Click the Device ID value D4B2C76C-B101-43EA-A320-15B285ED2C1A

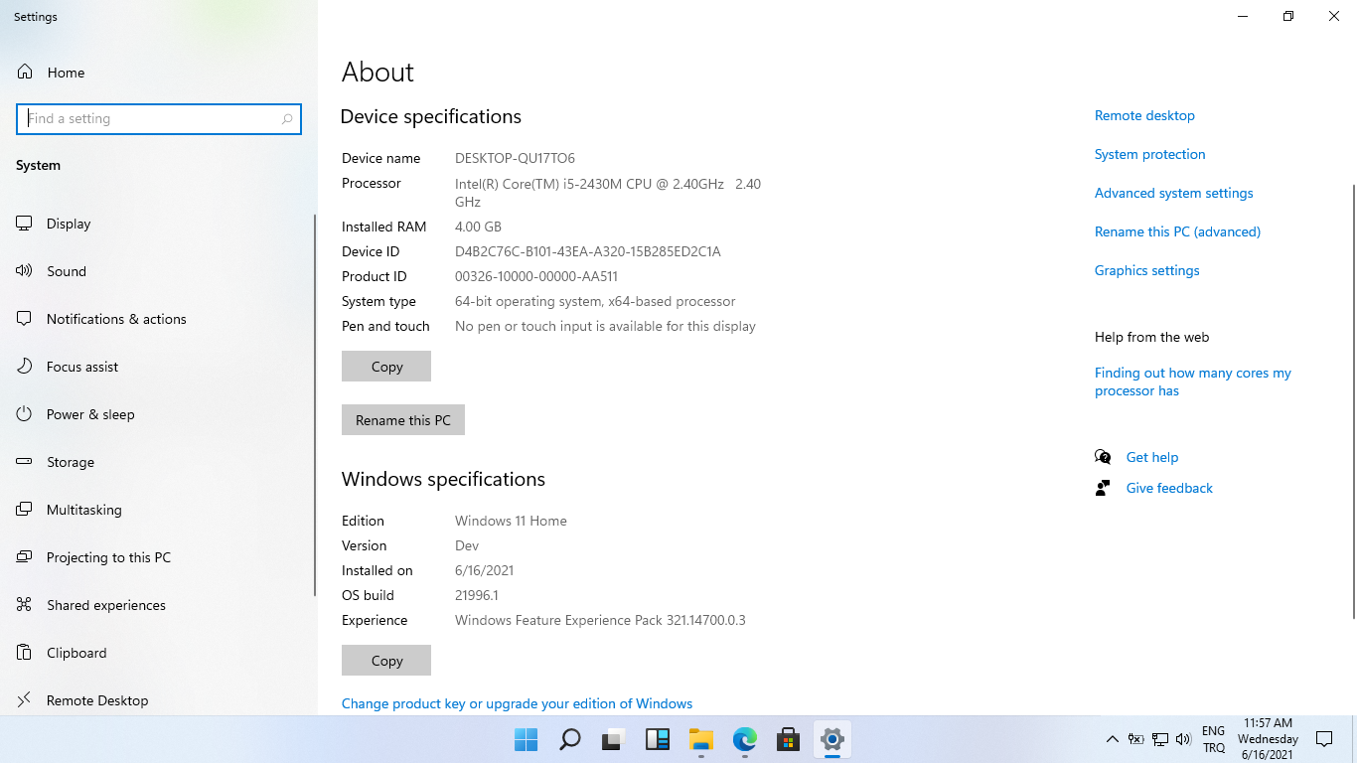tap(588, 251)
